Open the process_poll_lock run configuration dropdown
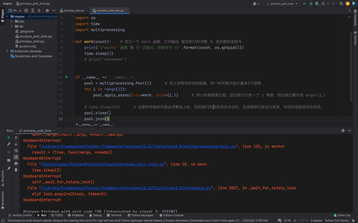Viewport: 358px width, 223px height. pos(281,3)
